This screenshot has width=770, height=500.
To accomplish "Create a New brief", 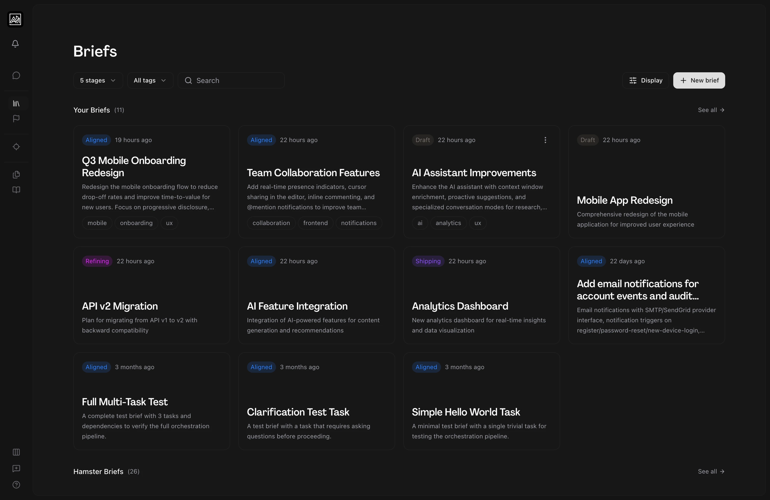I will pyautogui.click(x=699, y=80).
